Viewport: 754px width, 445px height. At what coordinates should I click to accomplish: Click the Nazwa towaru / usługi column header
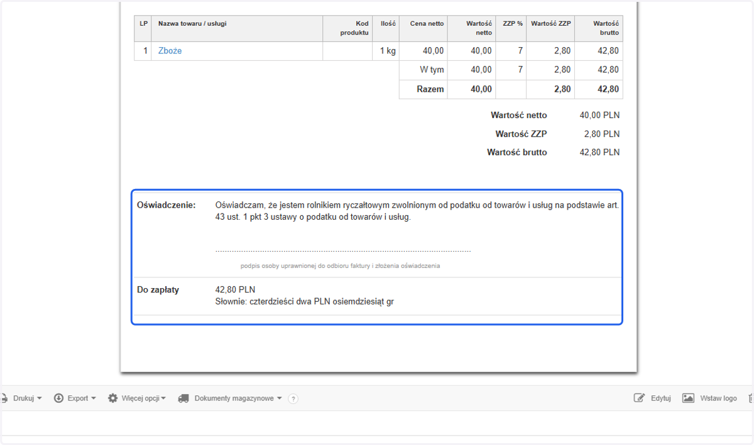tap(237, 28)
